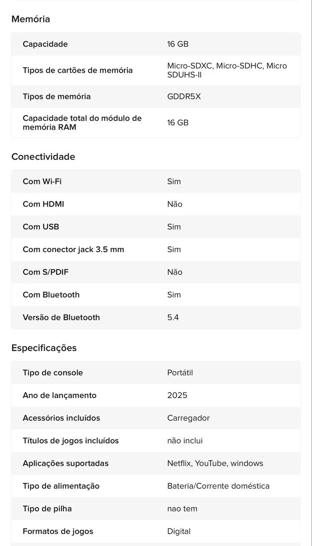Screen dimensions: 312x546
Task: Click the Micro-SDXC, Micro-SDHC card types value
Action: click(227, 70)
